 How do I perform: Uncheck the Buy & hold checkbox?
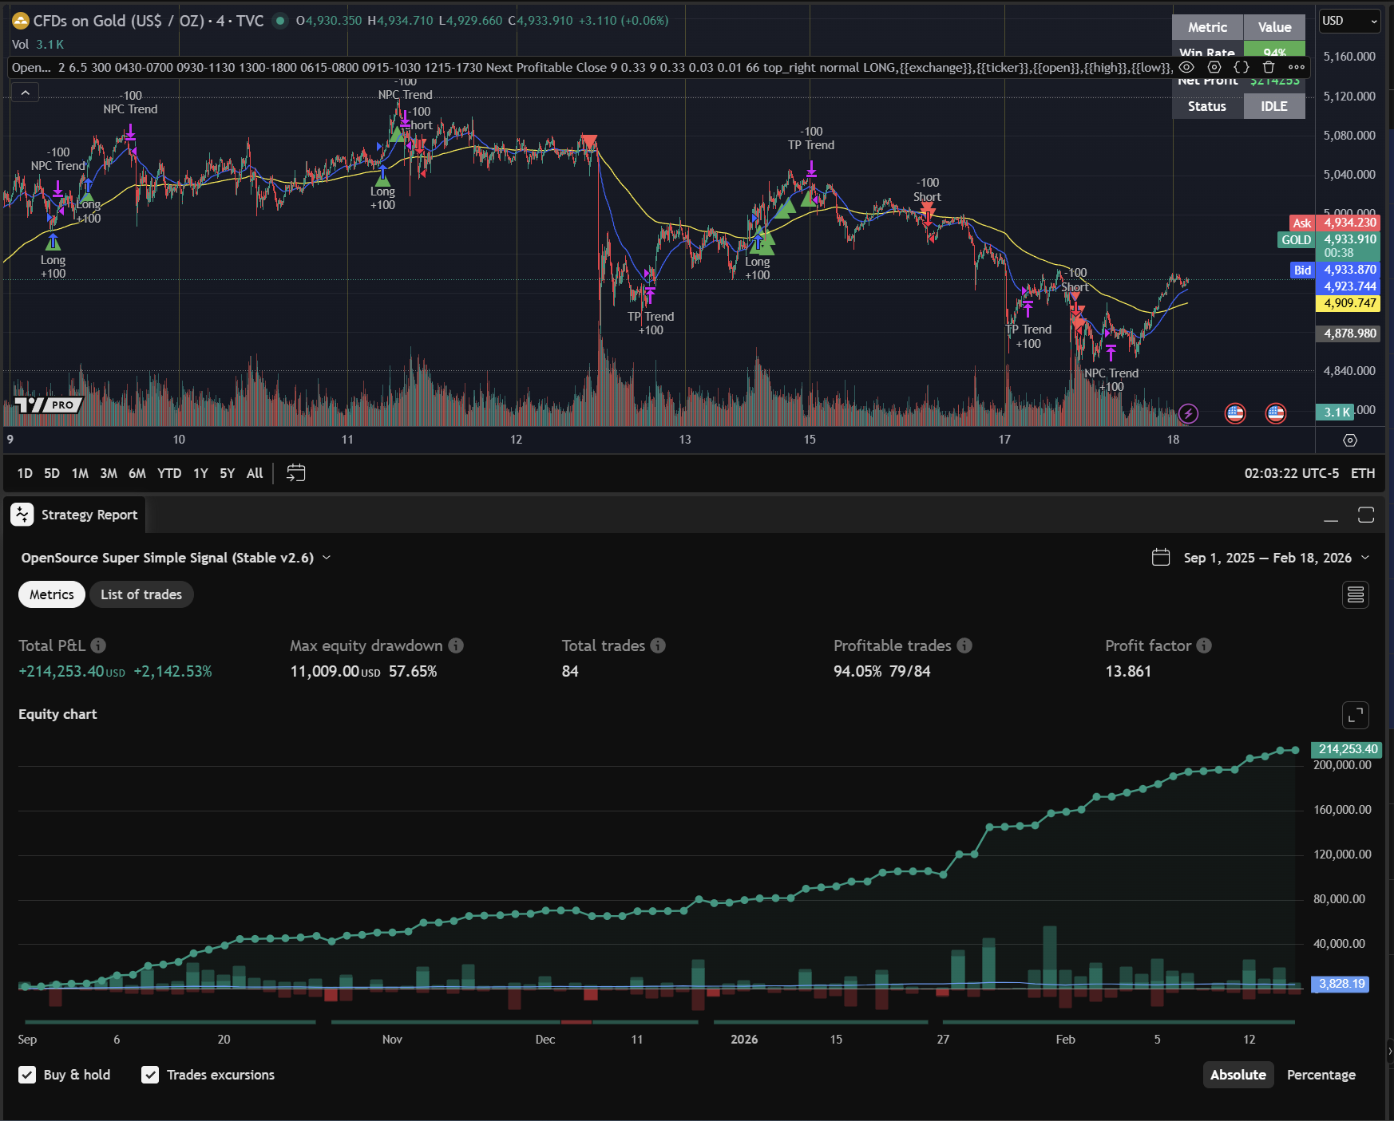27,1075
